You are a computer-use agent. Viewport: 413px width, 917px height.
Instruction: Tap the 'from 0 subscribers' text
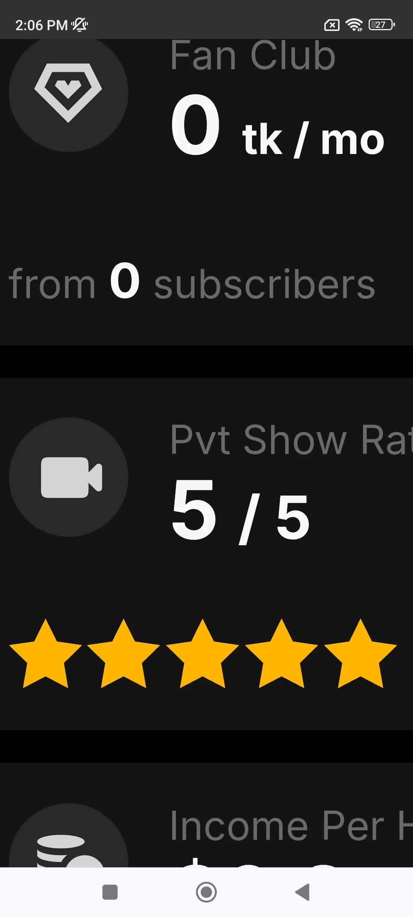click(192, 282)
